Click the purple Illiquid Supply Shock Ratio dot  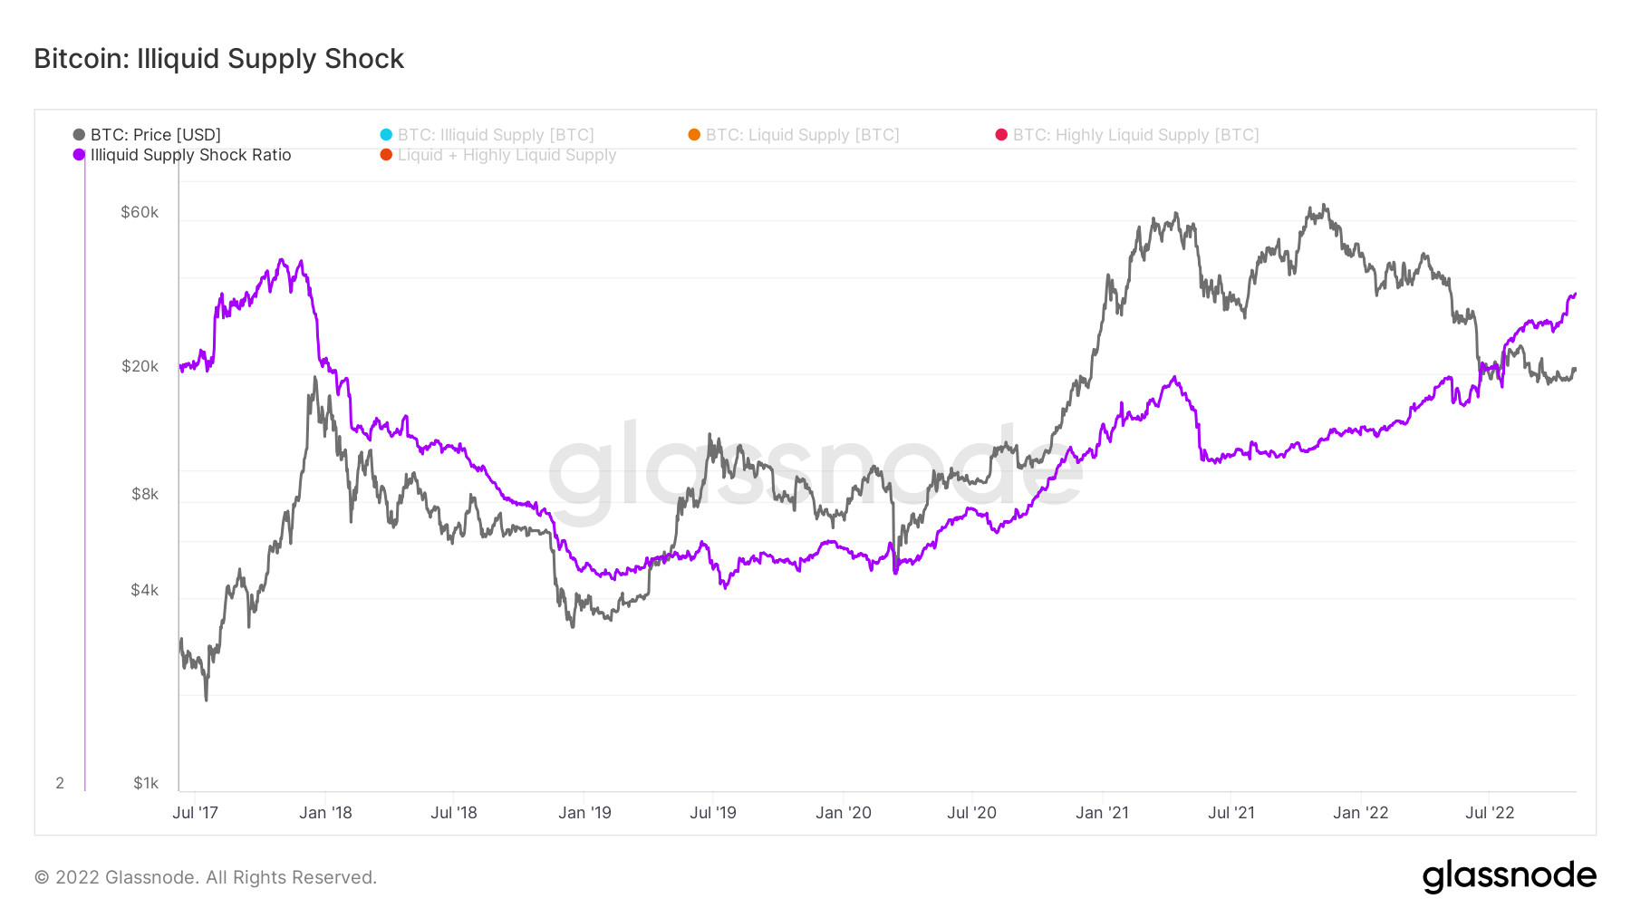(x=79, y=155)
